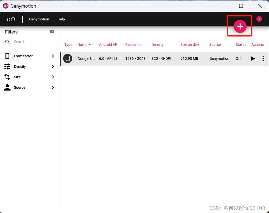Image resolution: width=269 pixels, height=213 pixels.
Task: Click the Genymotion logo icon in the toolbar
Action: [x=11, y=19]
